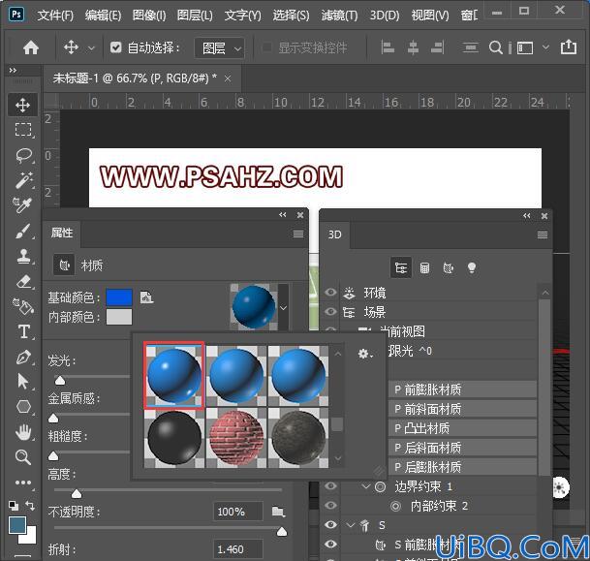Image resolution: width=590 pixels, height=561 pixels.
Task: Select the Brush tool
Action: (23, 231)
